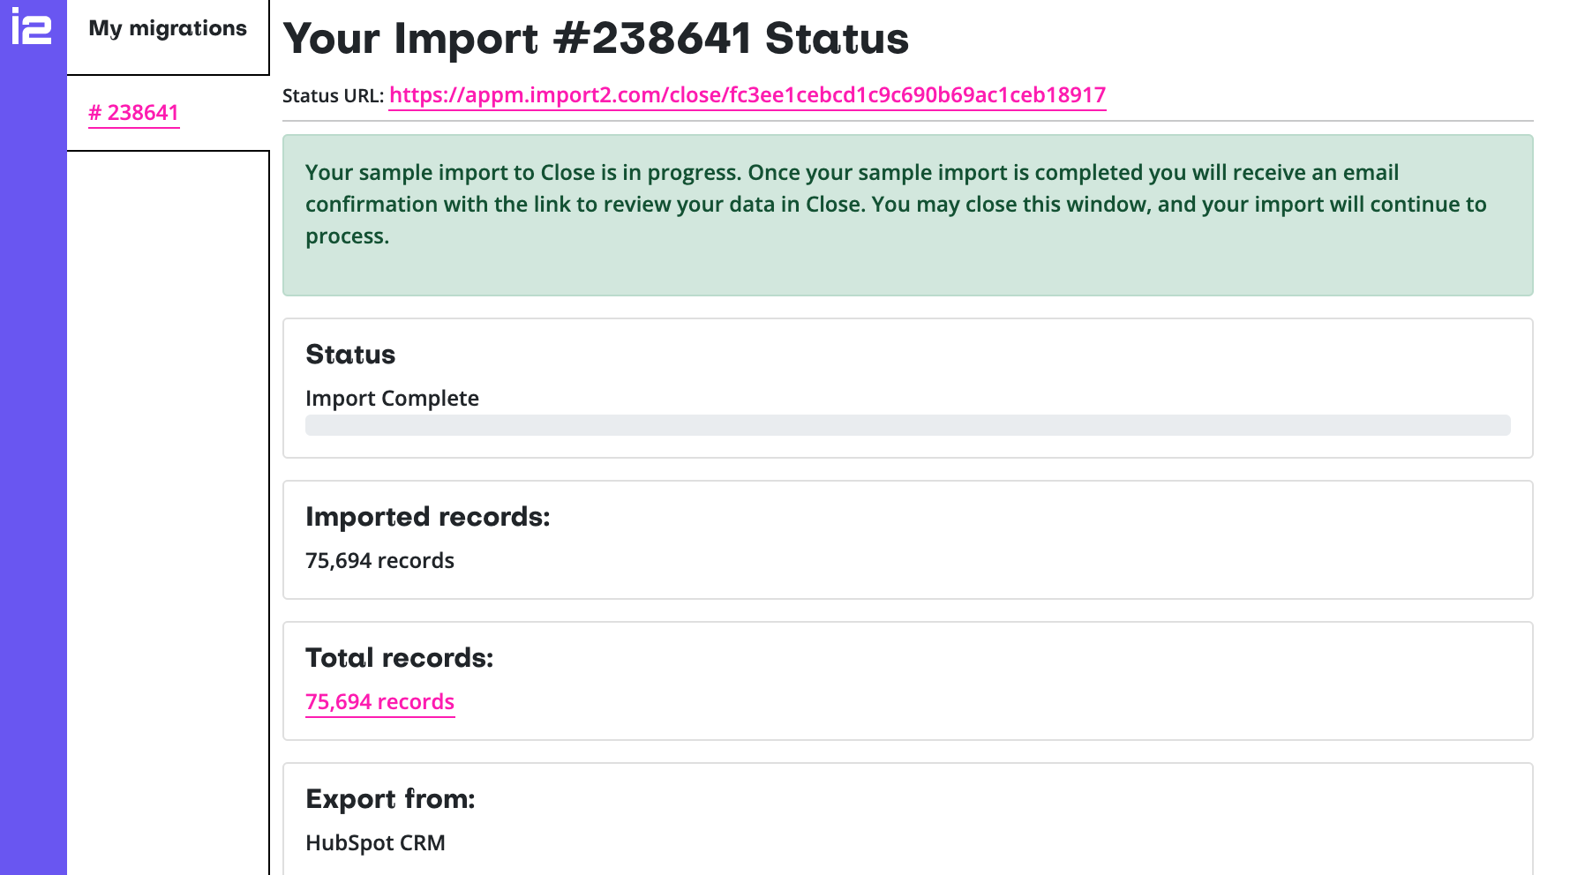Click the import progress bar
The height and width of the screenshot is (875, 1585).
coord(907,425)
